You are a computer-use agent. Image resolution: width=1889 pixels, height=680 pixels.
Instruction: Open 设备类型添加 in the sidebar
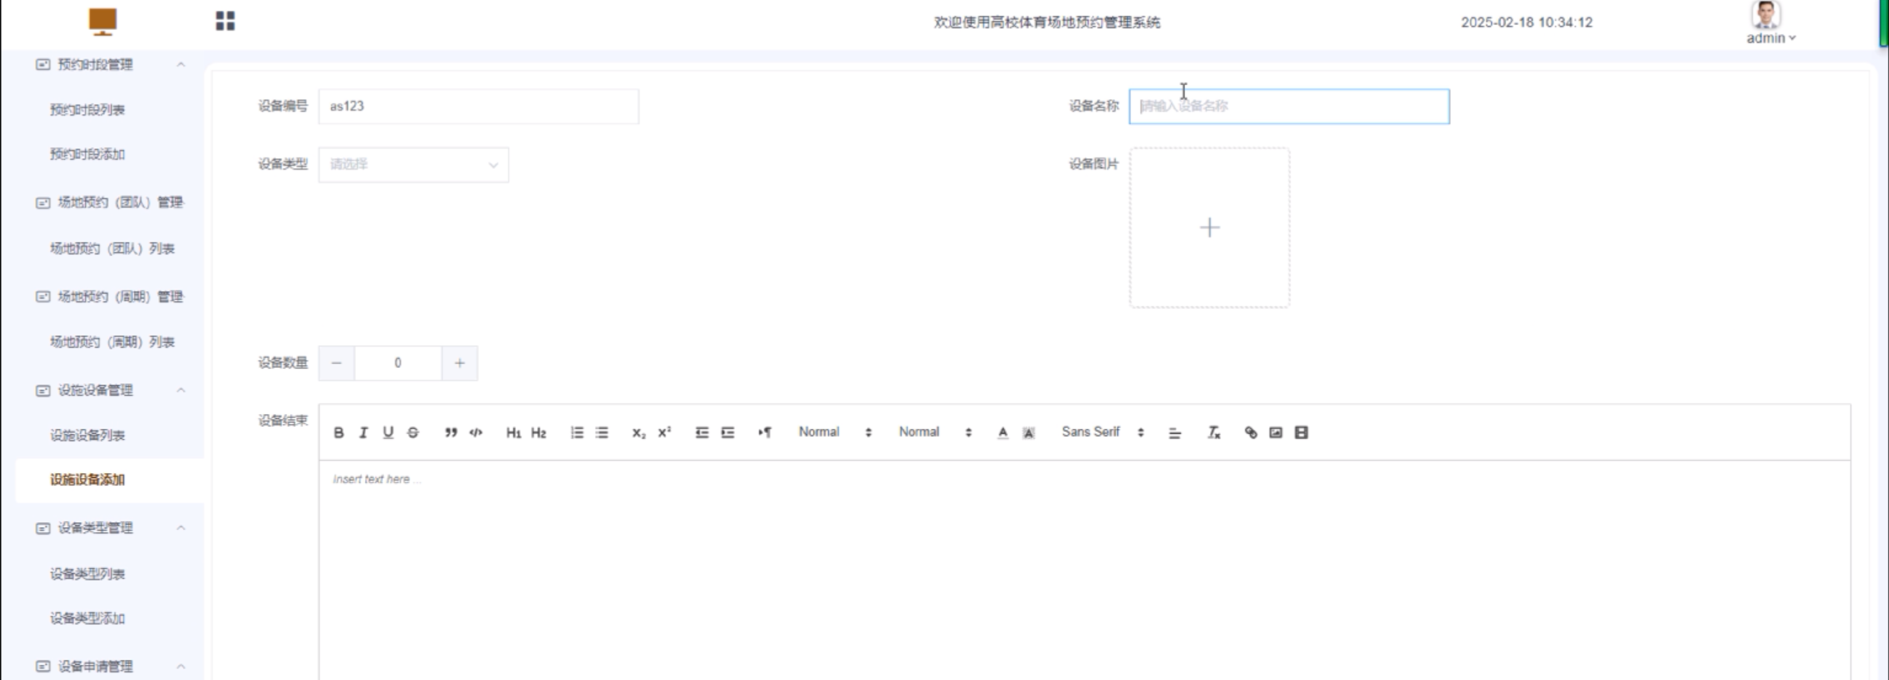(x=87, y=619)
